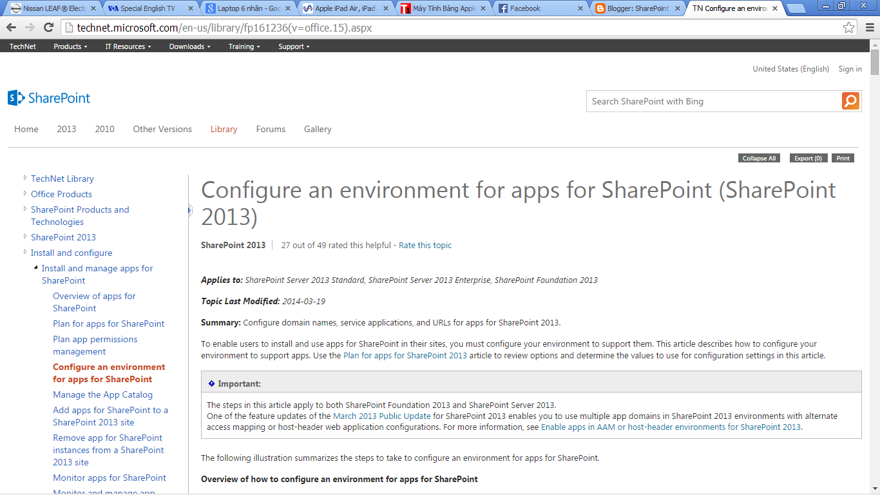Click the Collapse All button

pyautogui.click(x=759, y=158)
